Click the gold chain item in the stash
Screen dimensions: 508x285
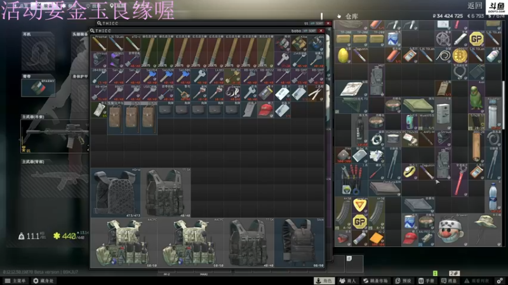[x=443, y=55]
